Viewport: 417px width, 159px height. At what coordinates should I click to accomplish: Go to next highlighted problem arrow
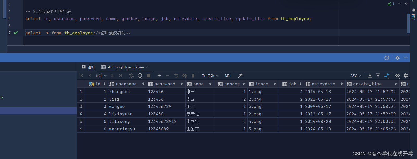click(406, 4)
